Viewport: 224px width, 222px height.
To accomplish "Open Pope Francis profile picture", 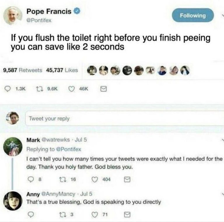I will (x=13, y=15).
